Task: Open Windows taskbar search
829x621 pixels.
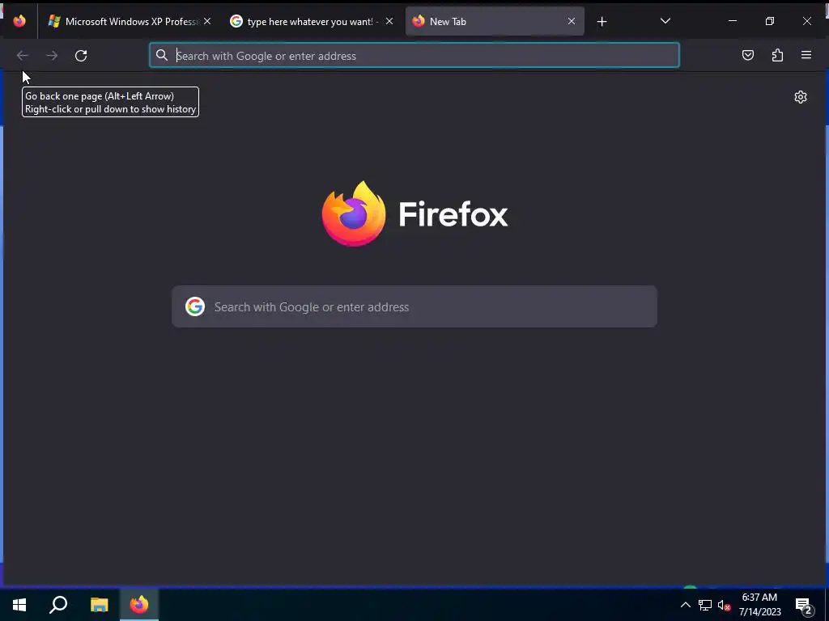Action: point(58,605)
